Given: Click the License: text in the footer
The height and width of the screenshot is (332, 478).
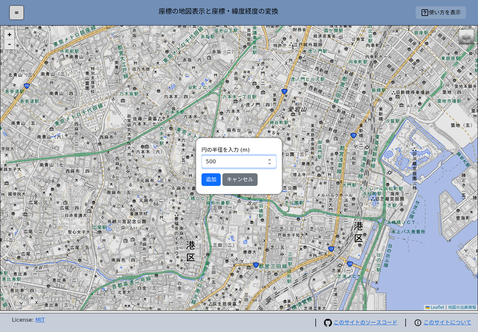Looking at the screenshot, I should (x=23, y=320).
